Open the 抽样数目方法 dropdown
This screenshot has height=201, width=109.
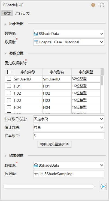point(69,119)
